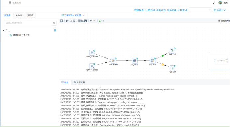Collapse the root folder tree arrow
Screen dimensions: 230x127
[x=4, y=30]
